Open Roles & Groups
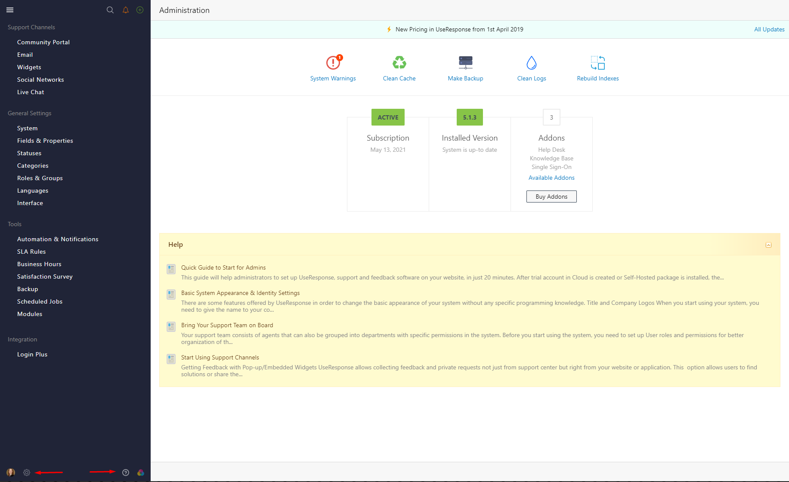Screen dimensions: 789x482 (x=40, y=178)
